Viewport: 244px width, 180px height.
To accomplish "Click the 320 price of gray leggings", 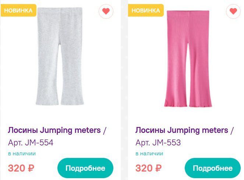I will 17,169.
